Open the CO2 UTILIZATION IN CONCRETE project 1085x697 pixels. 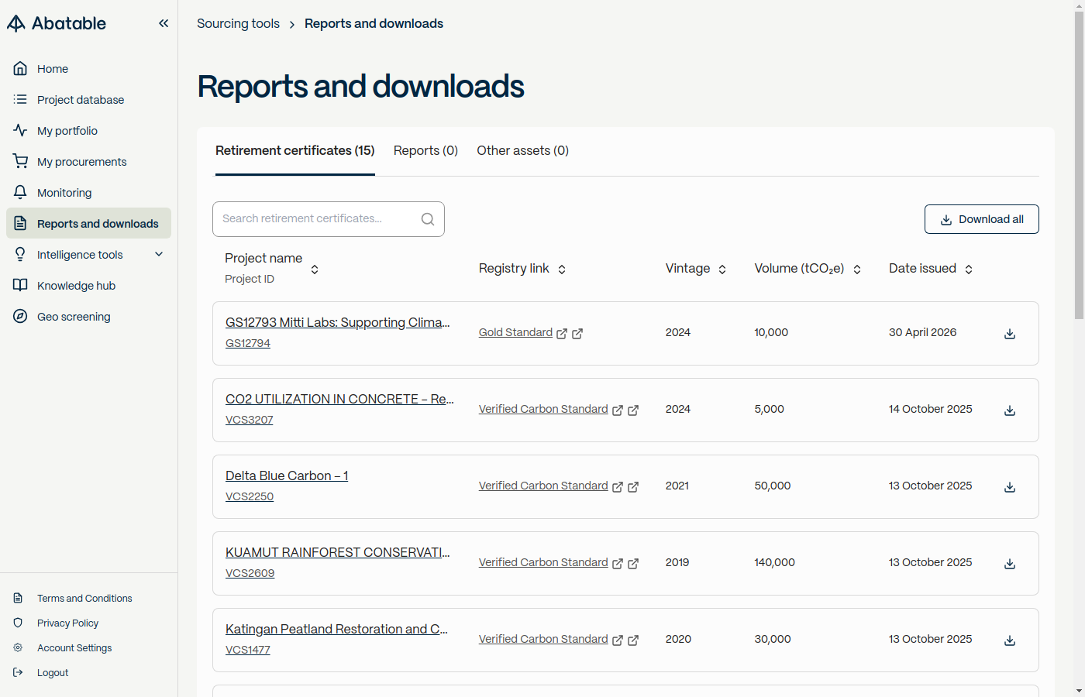coord(339,399)
